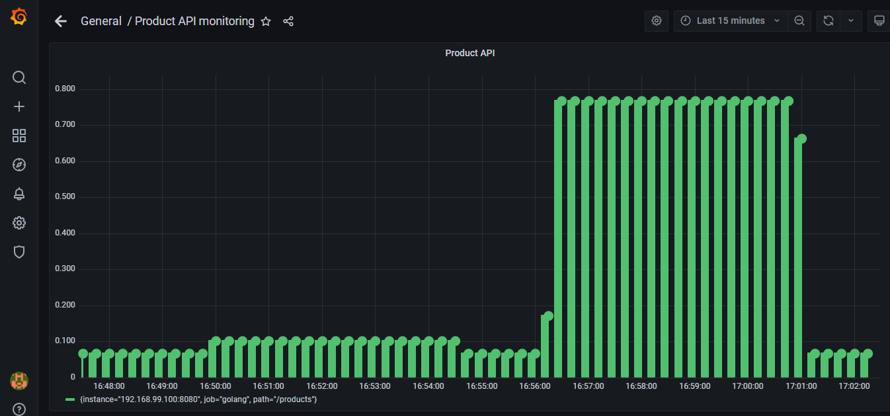This screenshot has height=416, width=890.
Task: Open the Server Admin shield icon
Action: click(19, 252)
